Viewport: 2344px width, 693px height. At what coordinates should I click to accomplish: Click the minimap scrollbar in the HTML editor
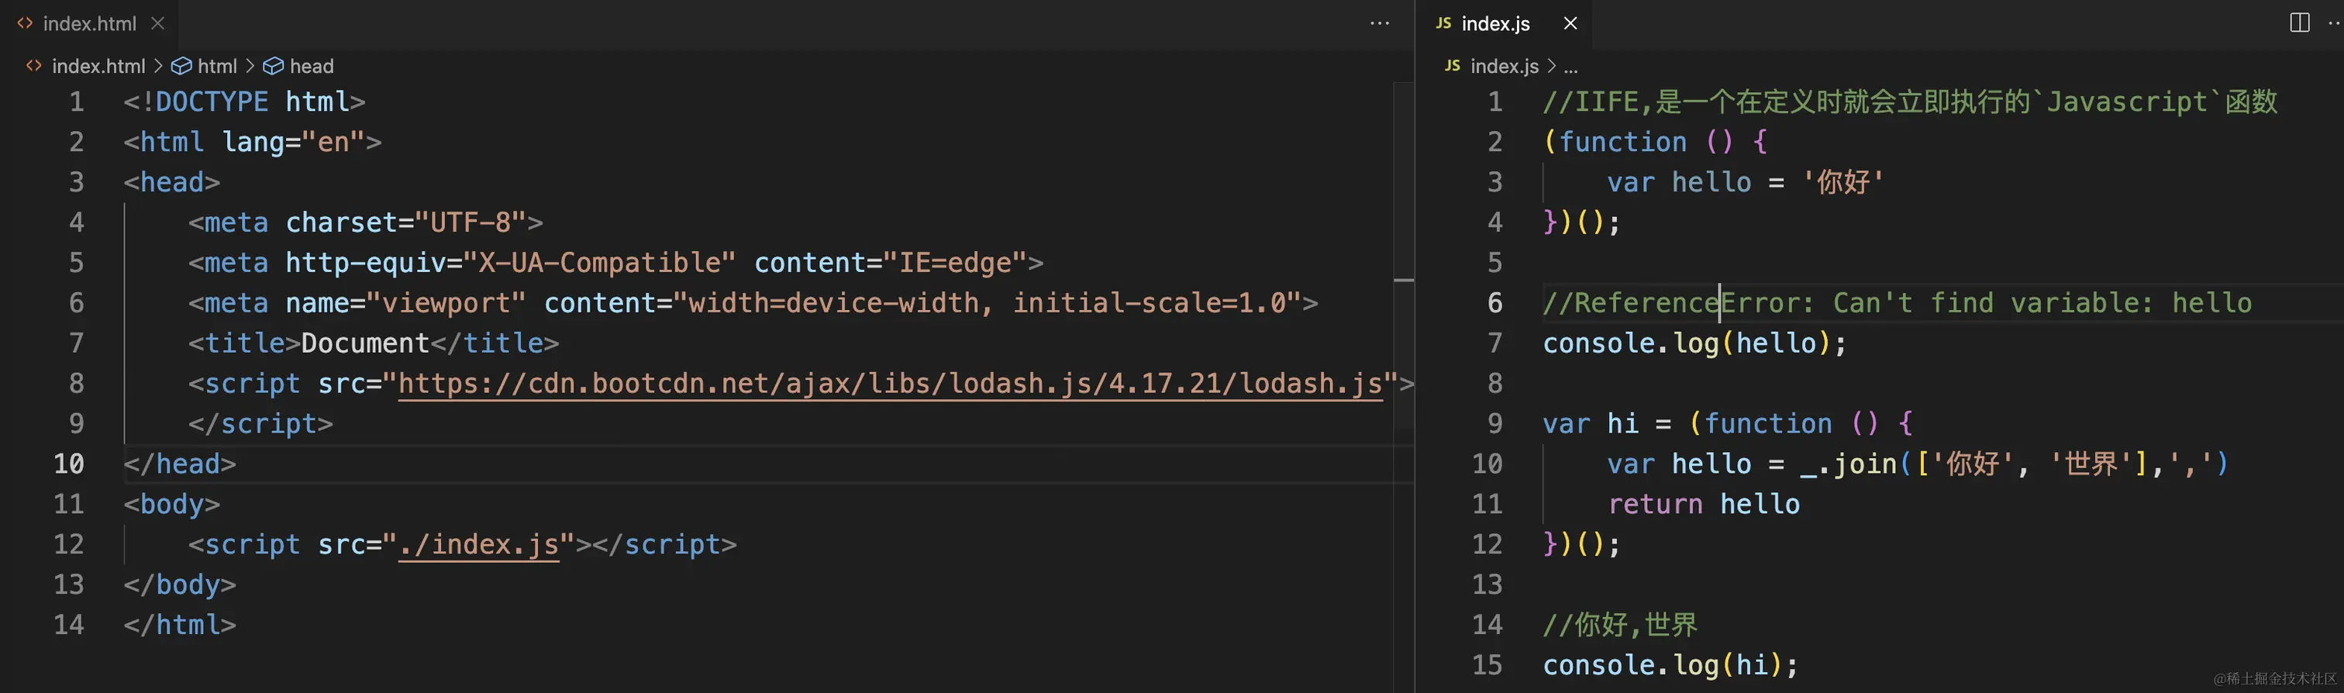pos(1404,280)
